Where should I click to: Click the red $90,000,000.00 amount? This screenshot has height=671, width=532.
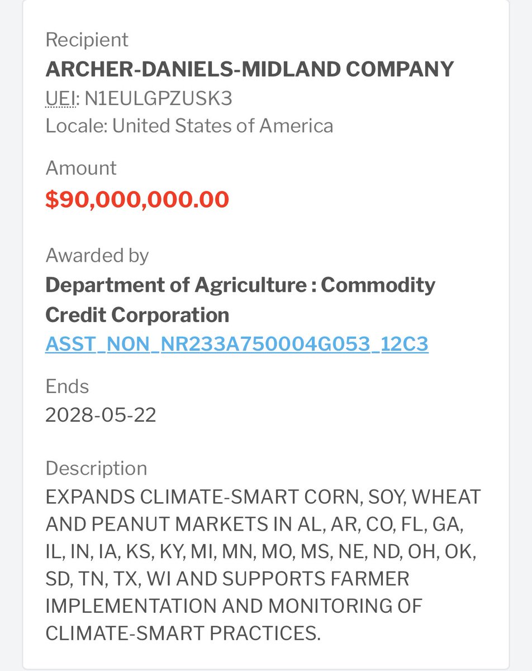coord(137,200)
